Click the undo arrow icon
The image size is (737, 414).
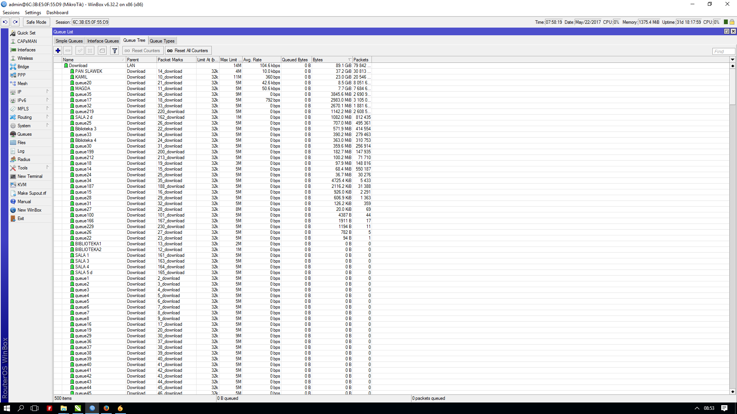point(5,22)
